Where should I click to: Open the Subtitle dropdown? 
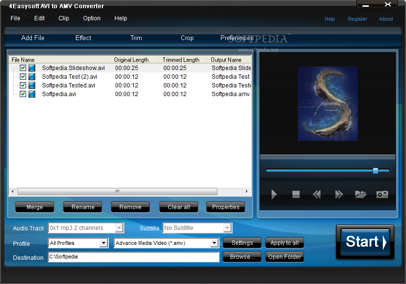pos(227,228)
